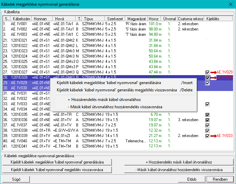Toggle checkbox in row 37 AE.1V037
236x184 pixels.
207,125
